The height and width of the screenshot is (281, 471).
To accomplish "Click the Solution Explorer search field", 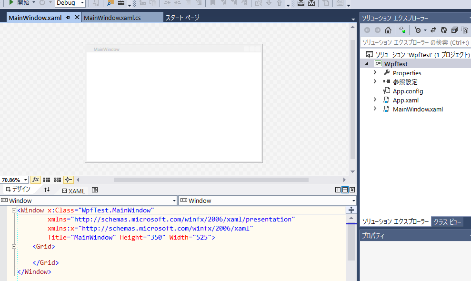I will tap(415, 43).
